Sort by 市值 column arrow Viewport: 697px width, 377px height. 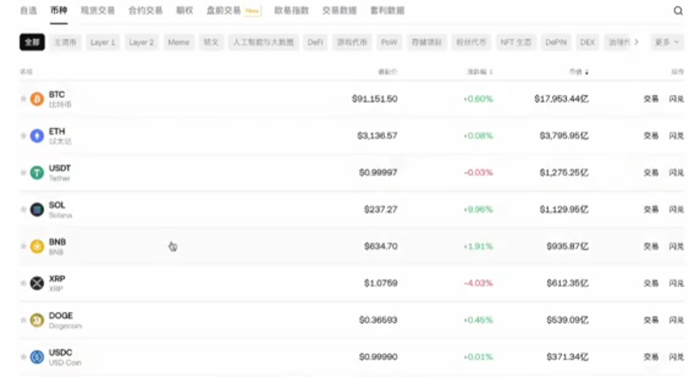[x=587, y=72]
